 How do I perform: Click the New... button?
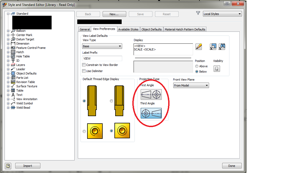(x=114, y=14)
